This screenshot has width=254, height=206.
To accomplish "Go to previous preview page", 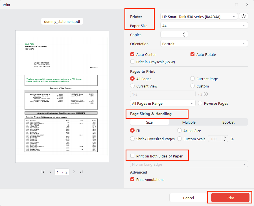I will pyautogui.click(x=51, y=172).
